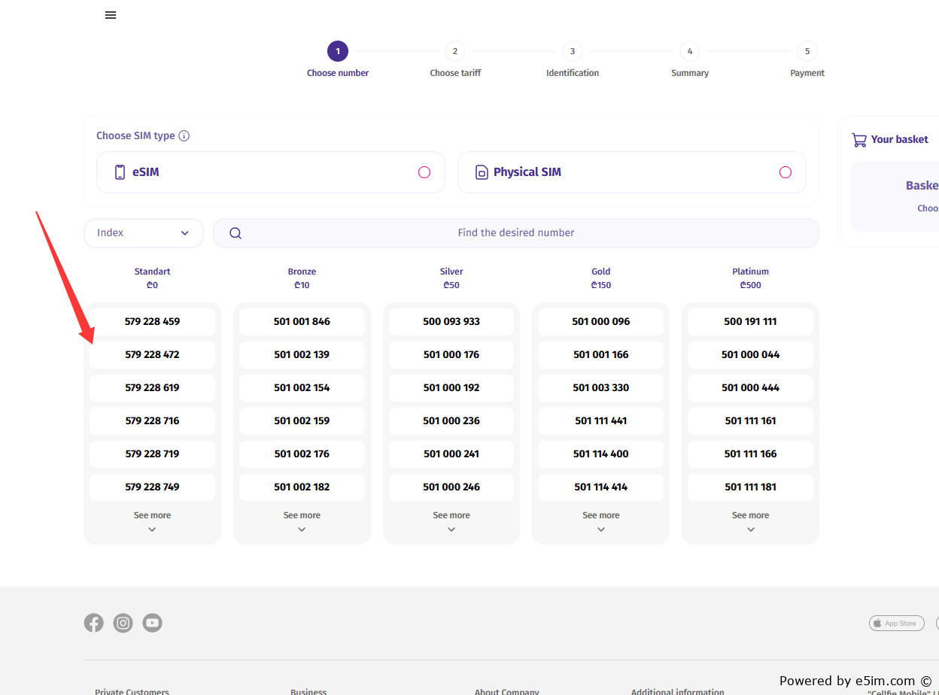Click the YouTube icon in footer
This screenshot has width=939, height=695.
point(153,623)
